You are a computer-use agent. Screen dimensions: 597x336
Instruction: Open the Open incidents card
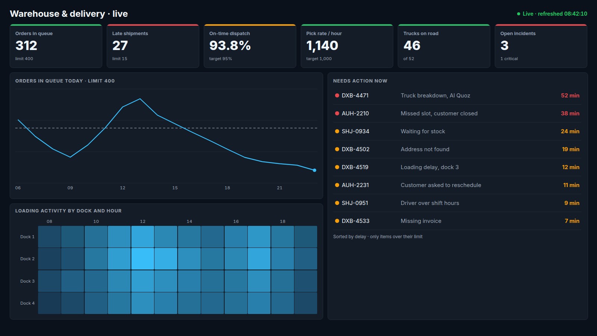541,46
